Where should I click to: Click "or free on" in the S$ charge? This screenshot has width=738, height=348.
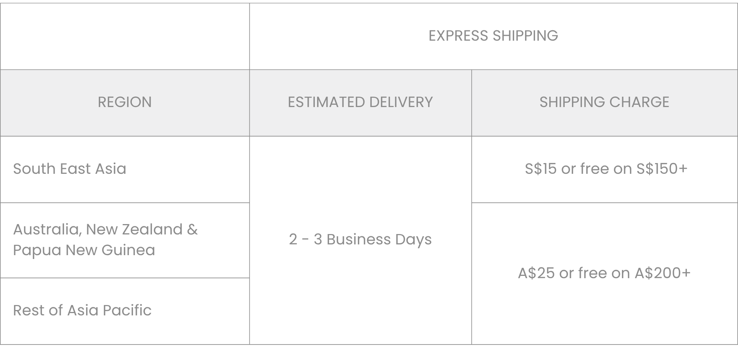coord(597,169)
